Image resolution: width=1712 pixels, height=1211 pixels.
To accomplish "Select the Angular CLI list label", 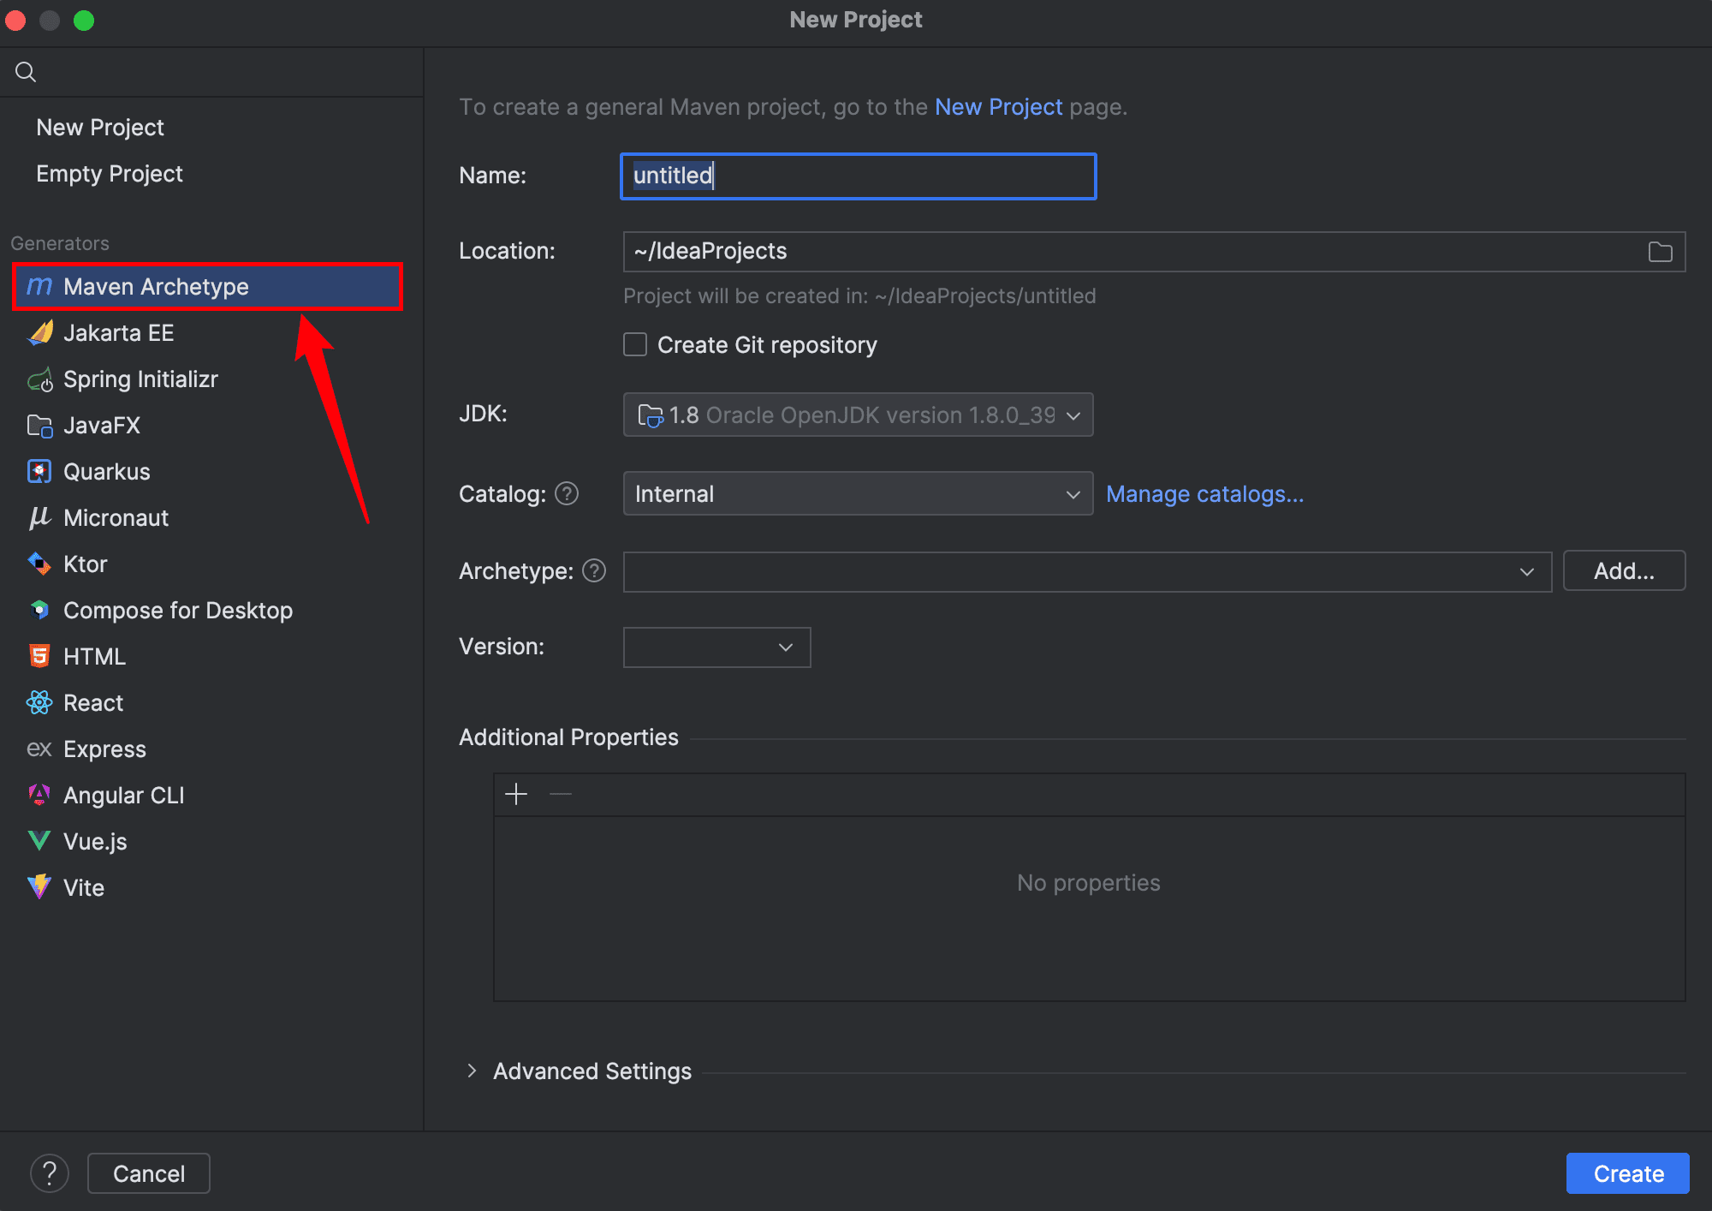I will click(124, 796).
